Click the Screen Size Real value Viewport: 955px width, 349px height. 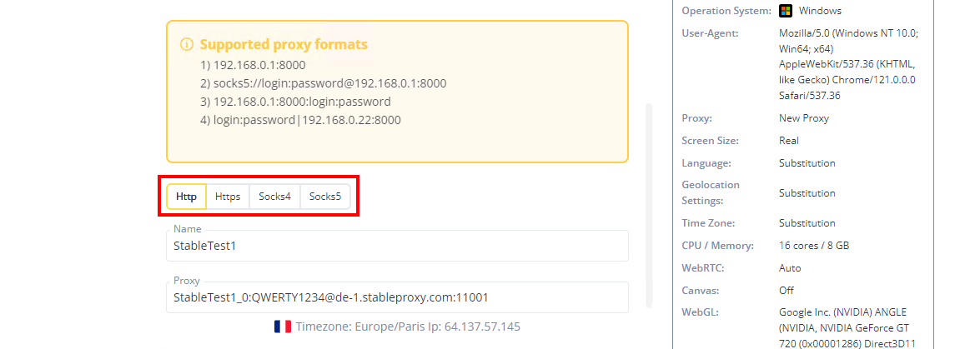click(x=789, y=141)
